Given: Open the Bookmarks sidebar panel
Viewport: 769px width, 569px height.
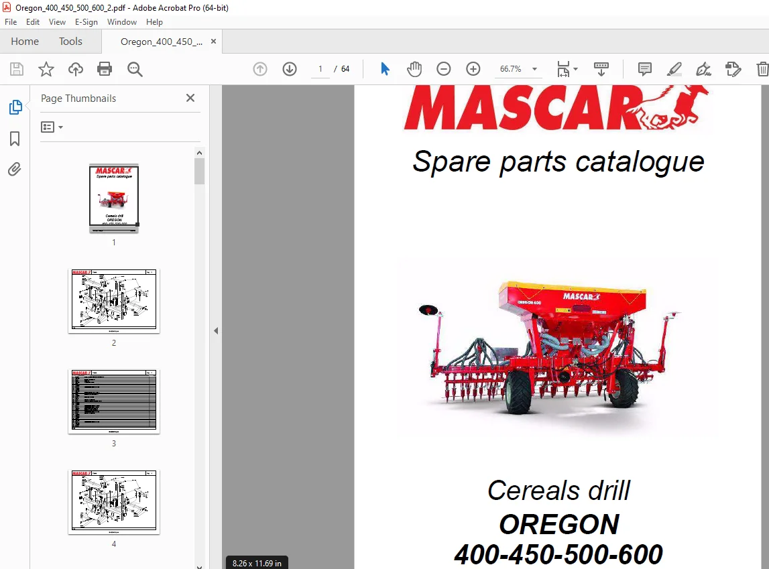Looking at the screenshot, I should click(x=15, y=139).
